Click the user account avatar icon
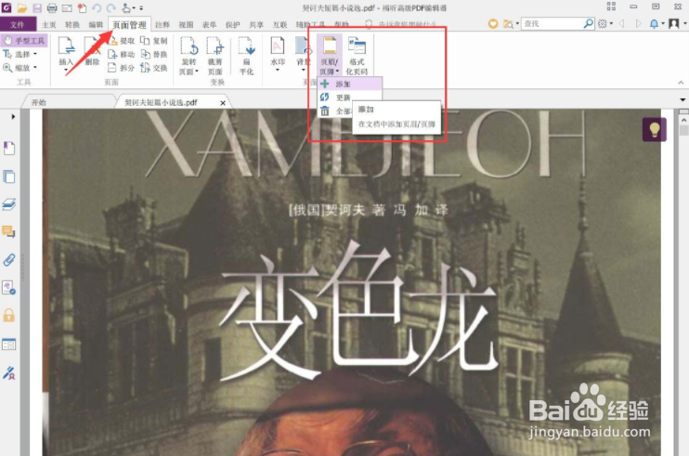 673,24
